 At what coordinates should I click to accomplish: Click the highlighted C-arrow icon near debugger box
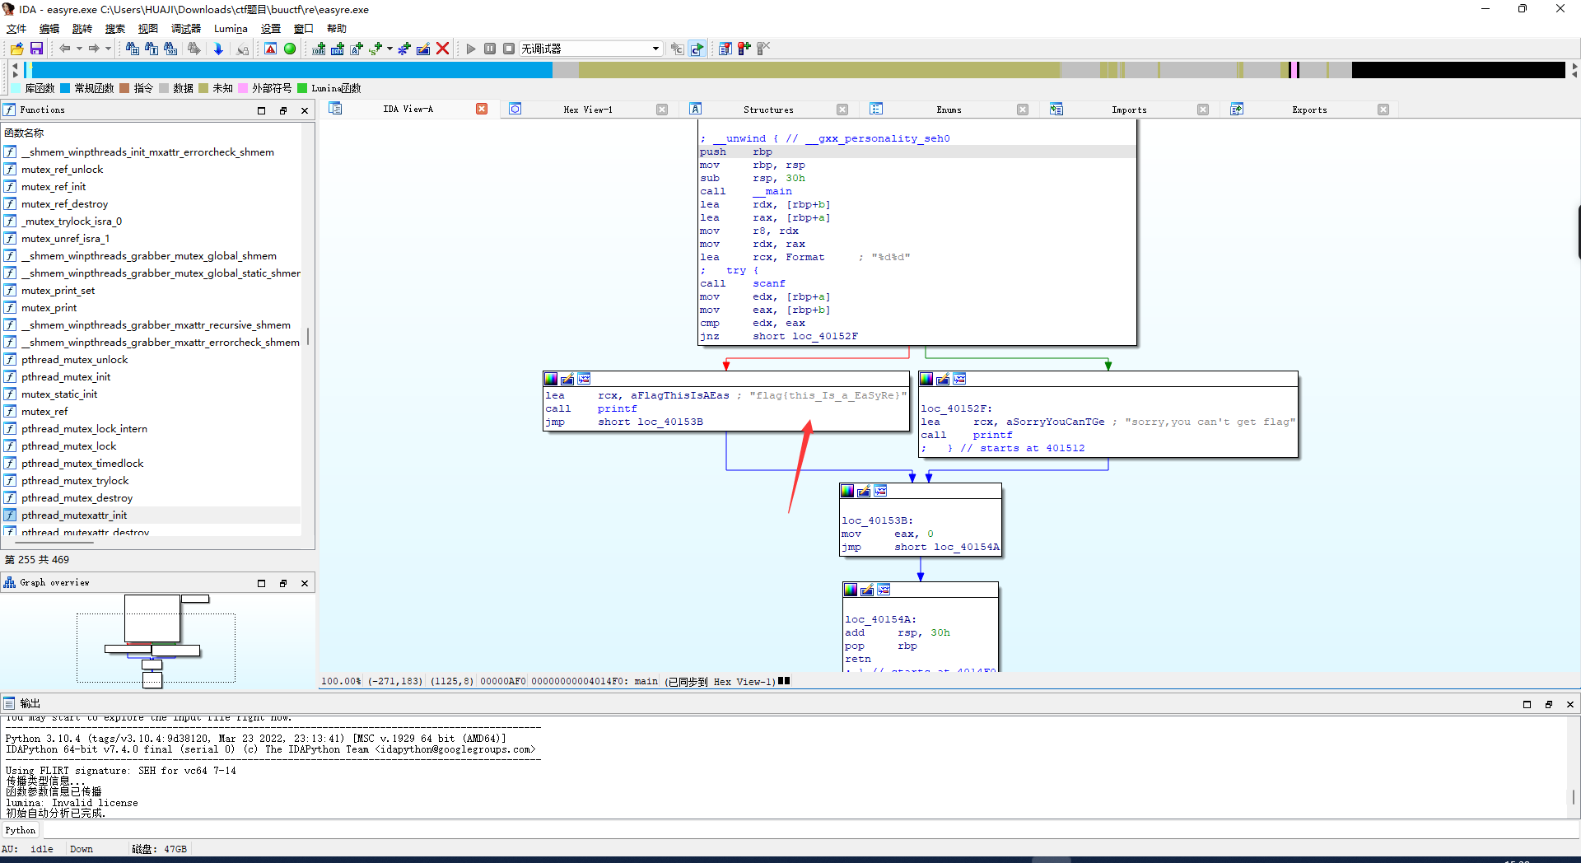coord(697,49)
